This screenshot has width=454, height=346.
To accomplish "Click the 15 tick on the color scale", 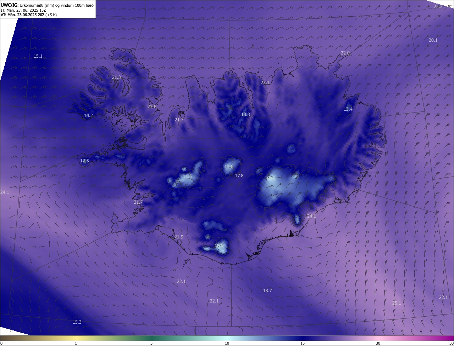I will [x=303, y=343].
